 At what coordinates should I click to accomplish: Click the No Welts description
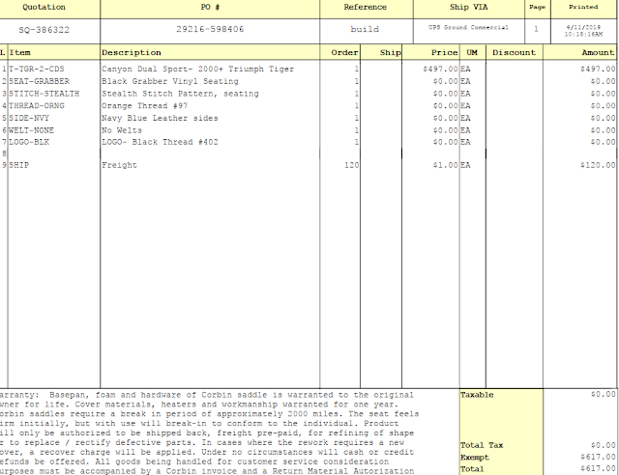(122, 130)
